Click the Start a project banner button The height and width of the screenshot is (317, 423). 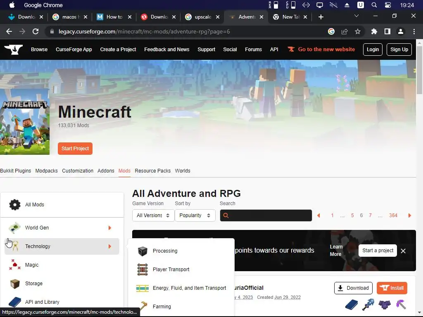tap(378, 251)
